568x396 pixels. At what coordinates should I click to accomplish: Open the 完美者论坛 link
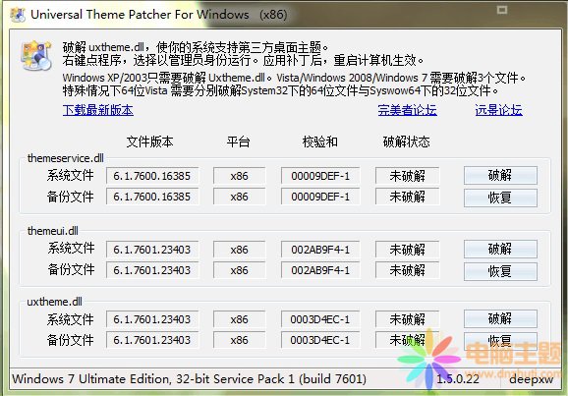(407, 110)
